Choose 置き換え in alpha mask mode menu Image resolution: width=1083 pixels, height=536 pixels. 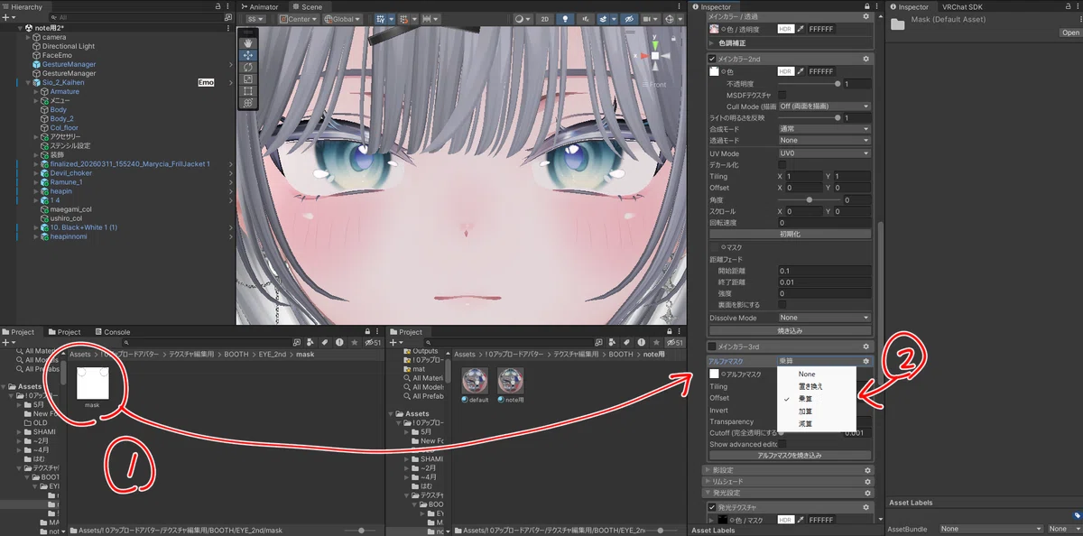[810, 386]
